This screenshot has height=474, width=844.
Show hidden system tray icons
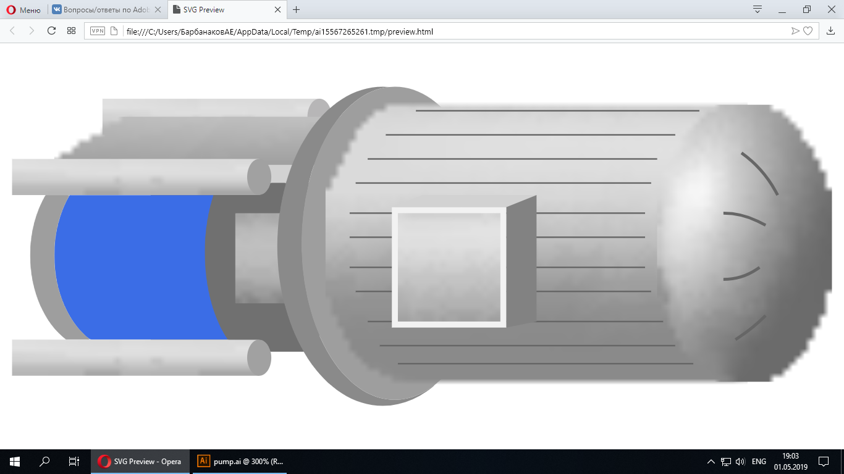point(711,462)
